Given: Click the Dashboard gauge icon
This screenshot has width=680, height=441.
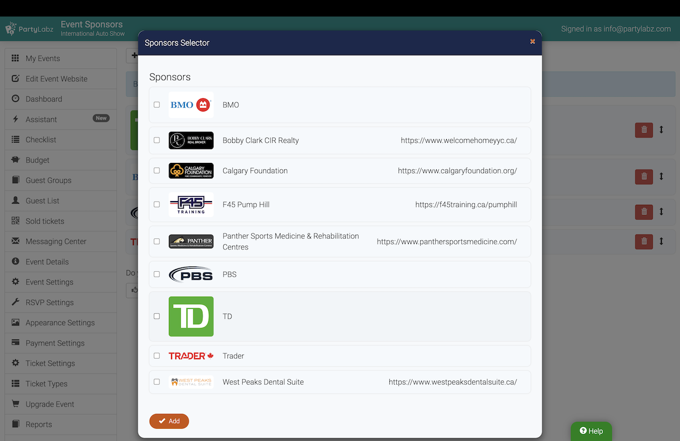Looking at the screenshot, I should tap(15, 99).
